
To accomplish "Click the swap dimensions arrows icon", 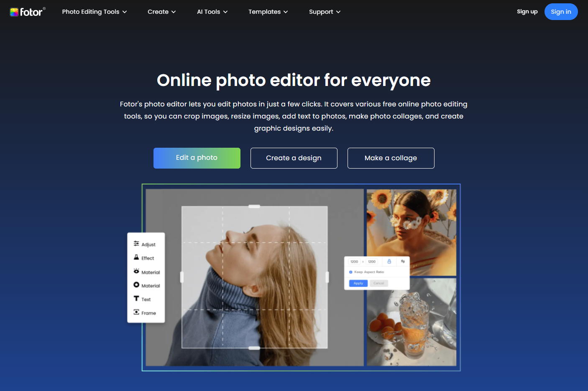I will point(403,261).
